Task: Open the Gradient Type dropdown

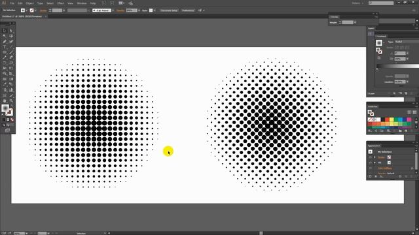Action: [x=407, y=42]
